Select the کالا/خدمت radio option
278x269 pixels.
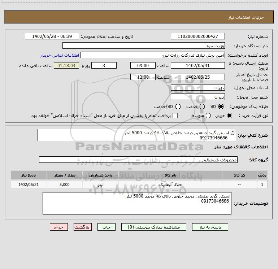(x=178, y=107)
